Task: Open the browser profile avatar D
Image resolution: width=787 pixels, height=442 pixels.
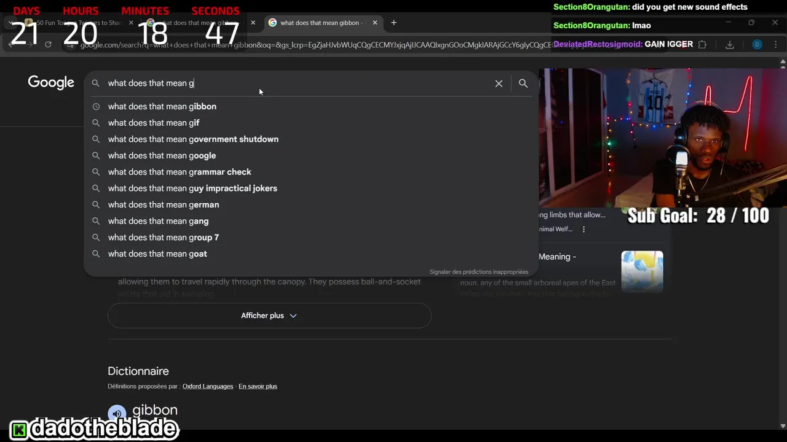Action: pos(757,44)
